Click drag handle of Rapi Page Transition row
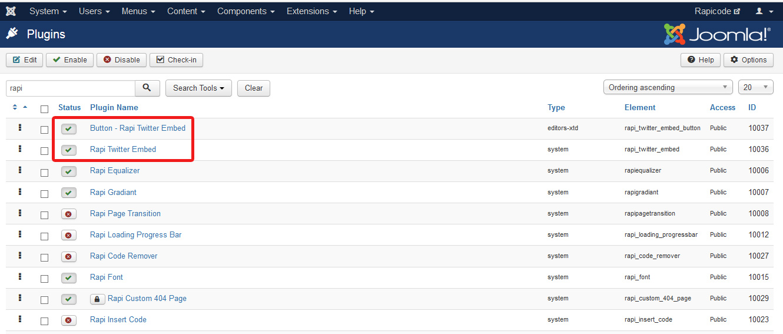Viewport: 783px width, 334px height. 19,213
